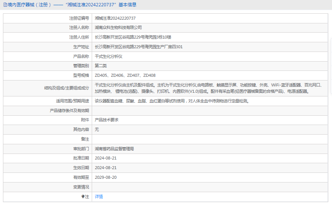The height and width of the screenshot is (204, 332).
Task: Click registrant name 湖南众科生物科技有限公司
Action: pos(118,27)
